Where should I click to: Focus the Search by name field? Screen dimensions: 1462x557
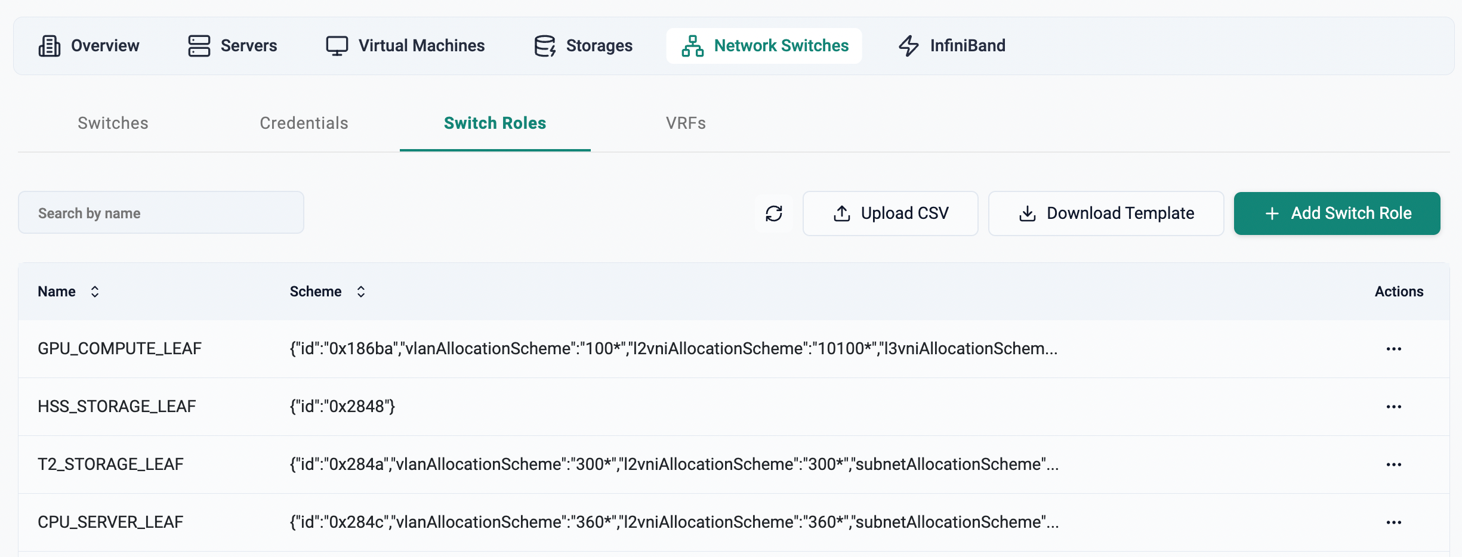pyautogui.click(x=161, y=213)
